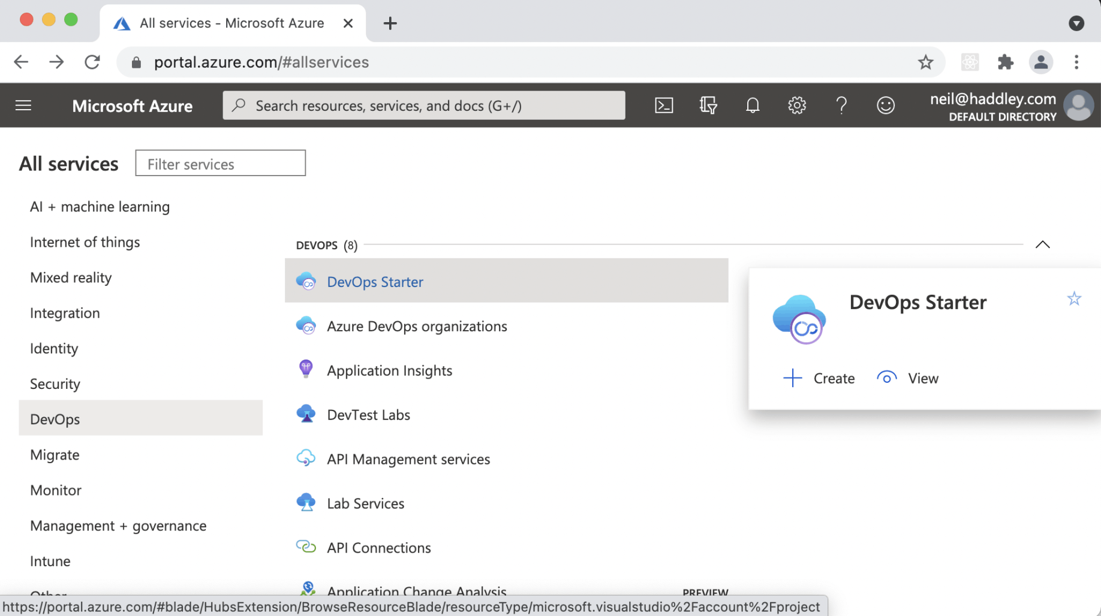Click the Directories and subscriptions filter icon

708,105
